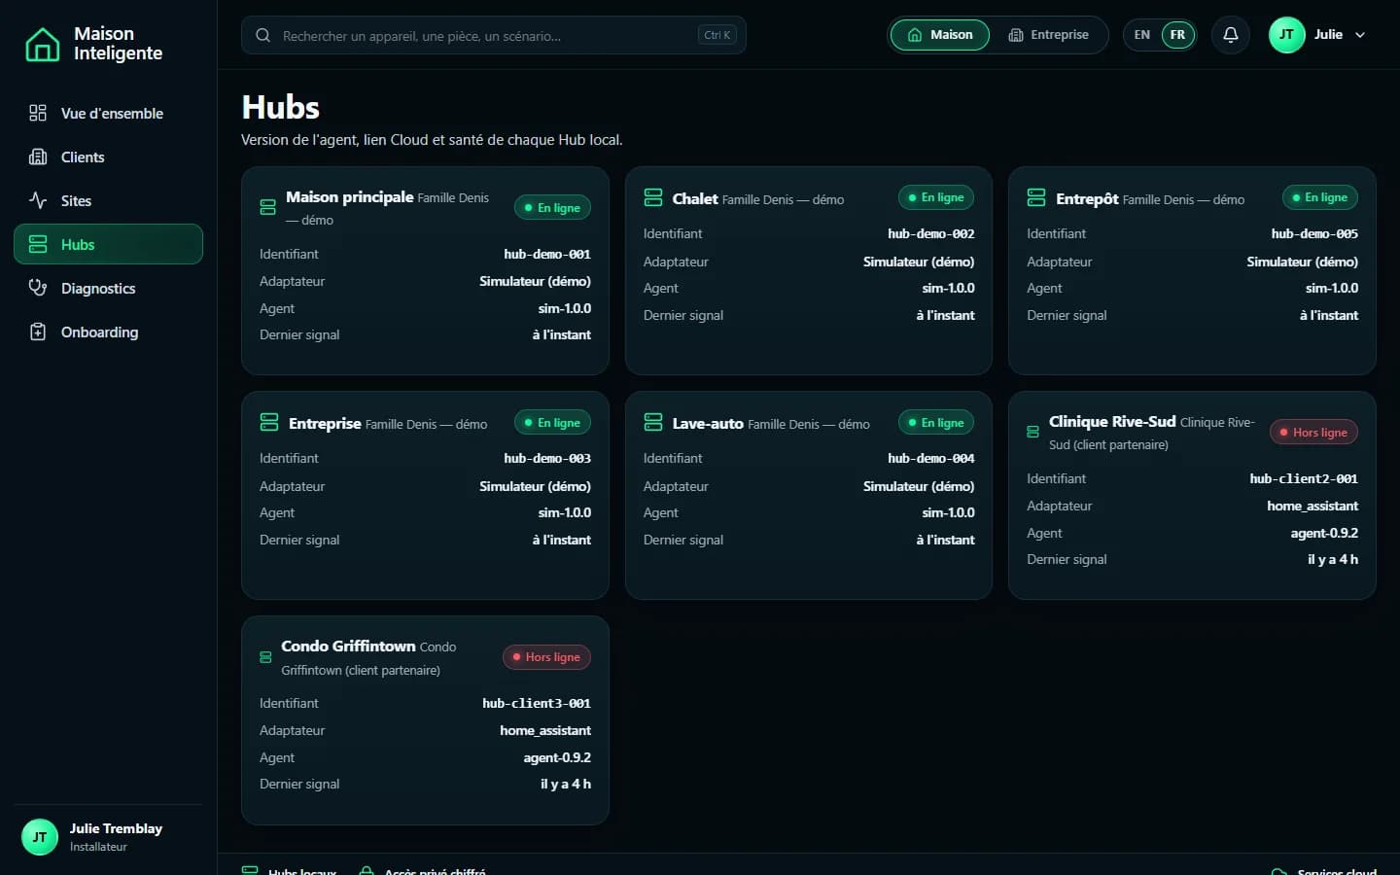Click identifier hub-demo-005
The image size is (1400, 875).
(1314, 233)
